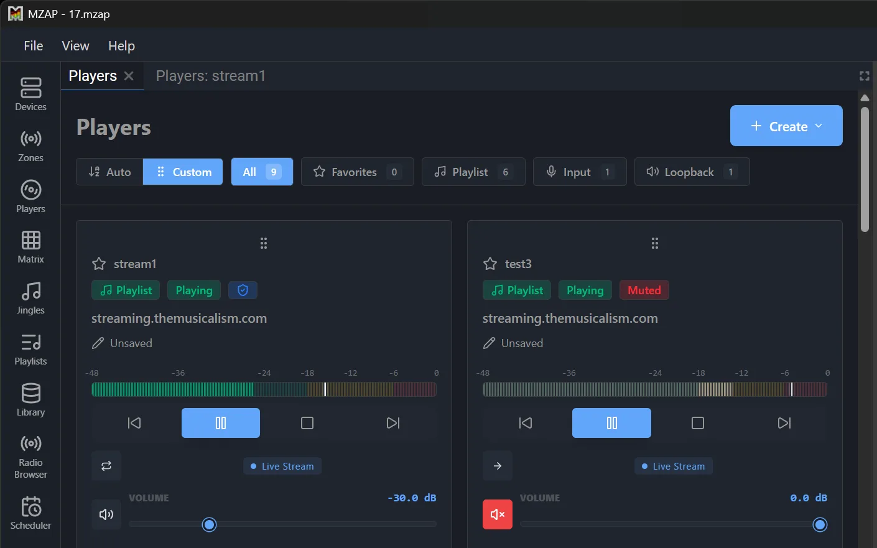This screenshot has width=877, height=548.
Task: Click Live Stream badge on test3
Action: [673, 466]
